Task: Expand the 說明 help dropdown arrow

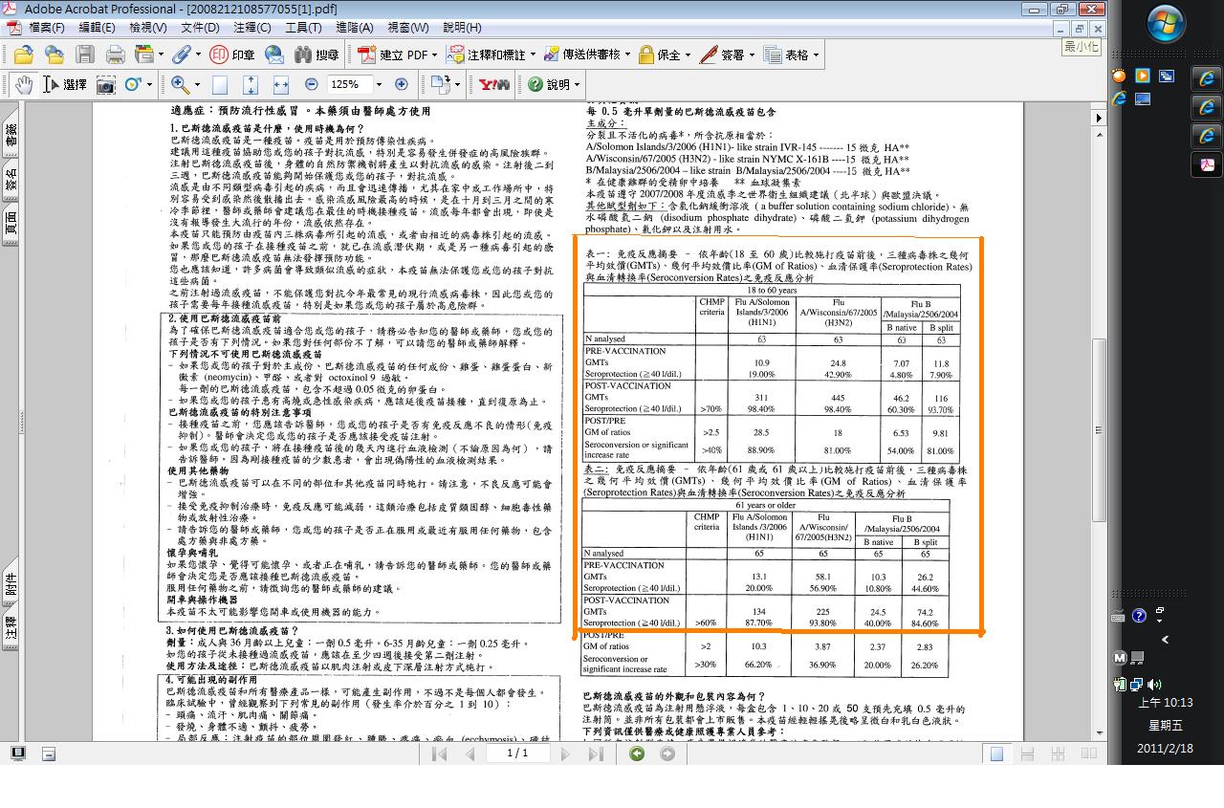Action: (578, 84)
